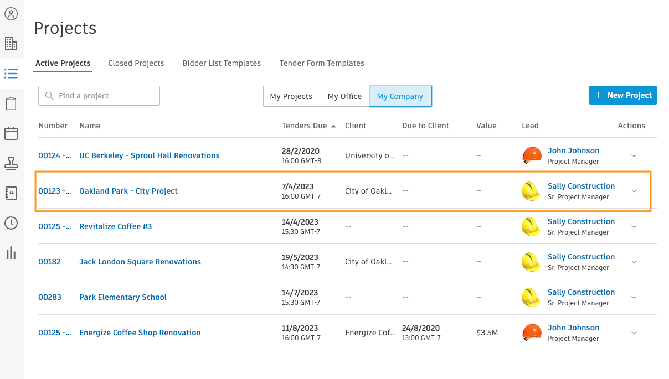Open the Jack London Square Renovations project
Screen dimensions: 669x379
tap(140, 262)
